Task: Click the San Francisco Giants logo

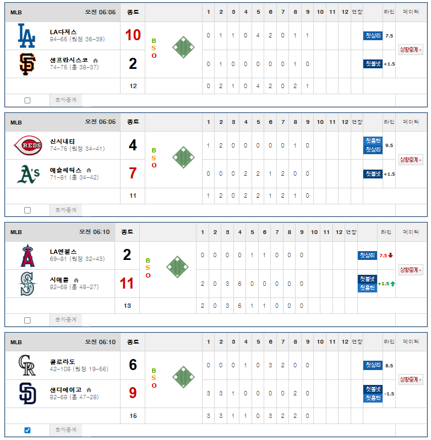Action: [27, 64]
